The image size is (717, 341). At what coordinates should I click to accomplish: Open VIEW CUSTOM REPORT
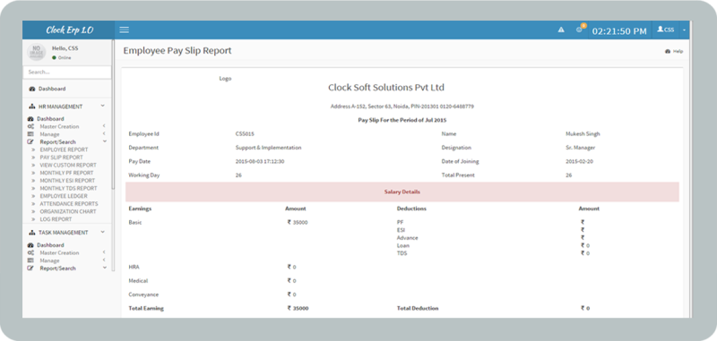pyautogui.click(x=68, y=166)
